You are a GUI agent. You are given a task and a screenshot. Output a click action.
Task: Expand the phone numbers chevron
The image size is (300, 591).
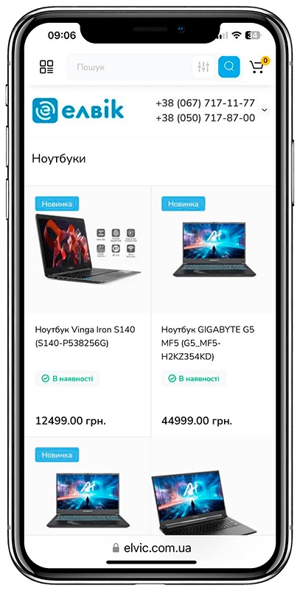(x=265, y=110)
